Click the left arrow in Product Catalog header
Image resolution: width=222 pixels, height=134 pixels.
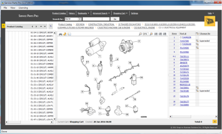32,26
